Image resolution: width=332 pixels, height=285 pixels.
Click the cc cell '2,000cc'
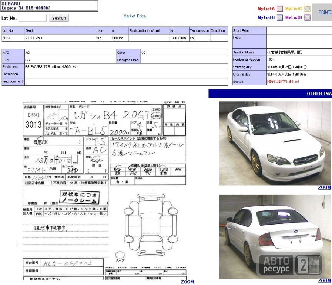coord(120,38)
